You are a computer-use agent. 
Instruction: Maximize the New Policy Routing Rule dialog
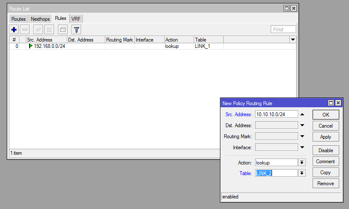(x=331, y=103)
